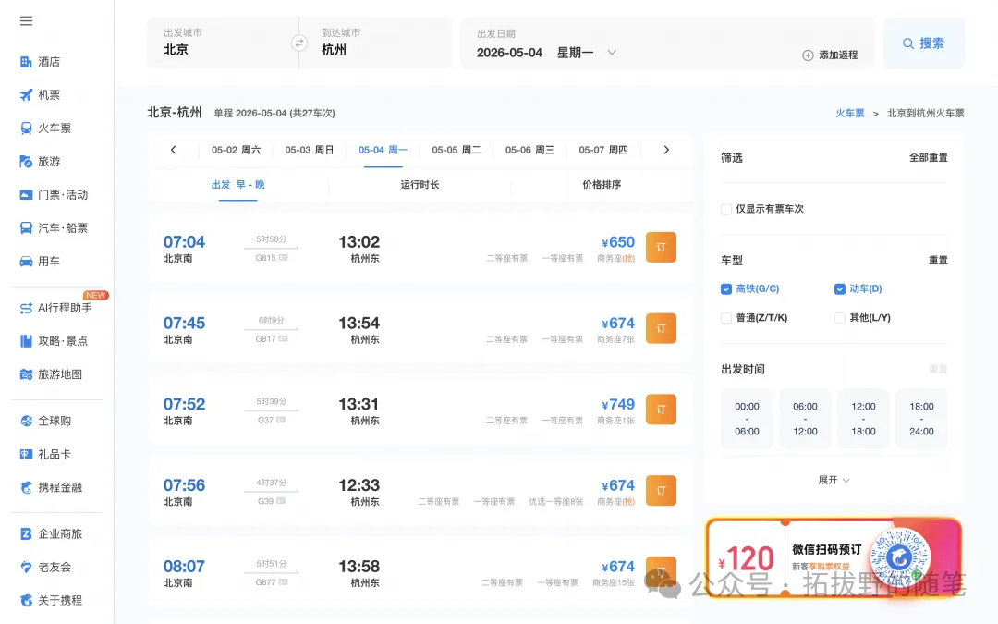This screenshot has height=624, width=998.
Task: Click the car rental (用车) icon
Action: pyautogui.click(x=26, y=261)
